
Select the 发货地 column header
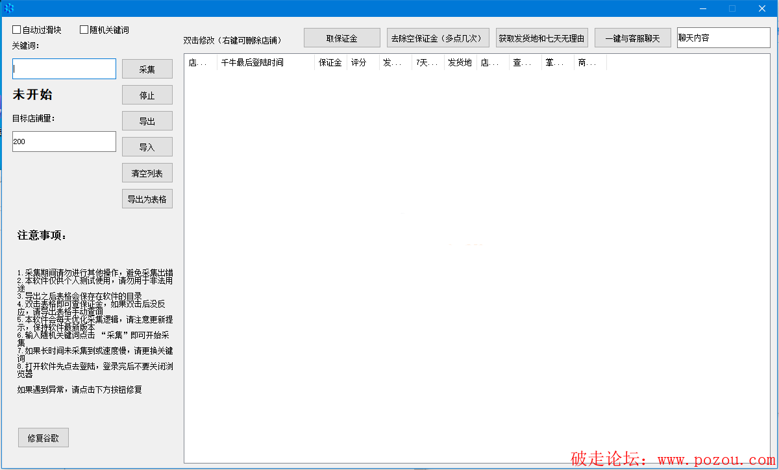click(x=460, y=63)
